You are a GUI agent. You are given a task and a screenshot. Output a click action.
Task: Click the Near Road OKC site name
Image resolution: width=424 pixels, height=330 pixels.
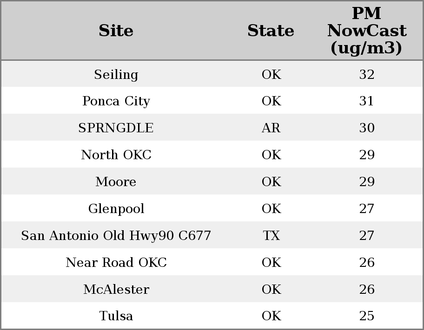coord(116,263)
